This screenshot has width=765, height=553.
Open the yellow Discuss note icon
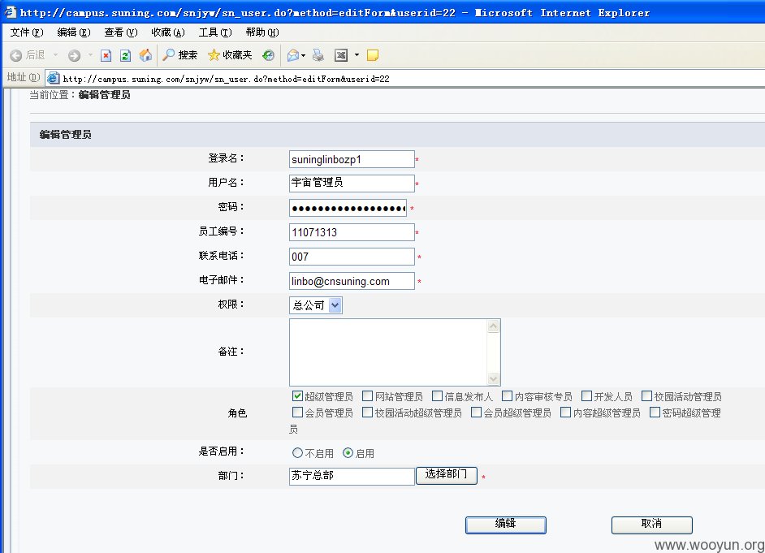click(x=373, y=55)
